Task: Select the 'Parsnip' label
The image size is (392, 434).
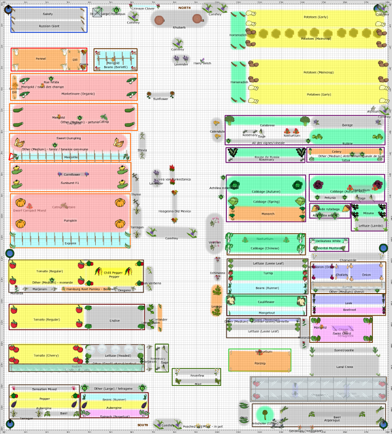Action: pyautogui.click(x=260, y=364)
